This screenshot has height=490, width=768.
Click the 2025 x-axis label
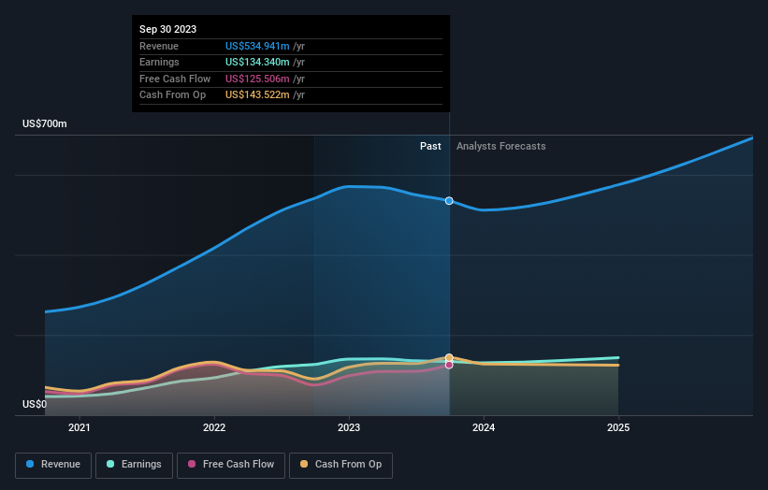click(x=618, y=428)
